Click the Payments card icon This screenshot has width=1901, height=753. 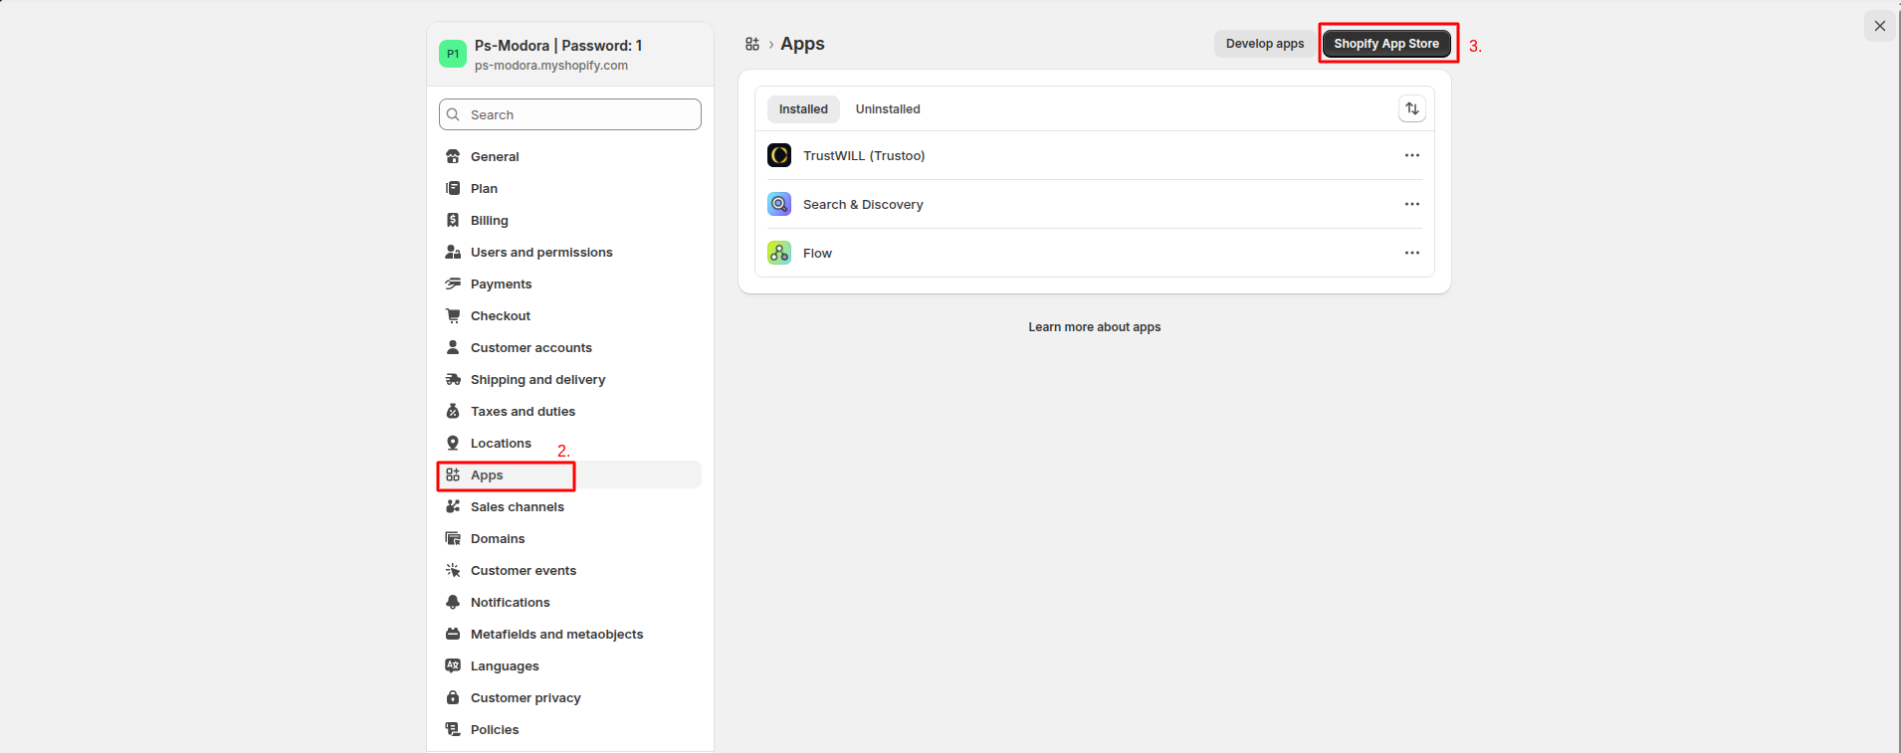[x=453, y=283]
